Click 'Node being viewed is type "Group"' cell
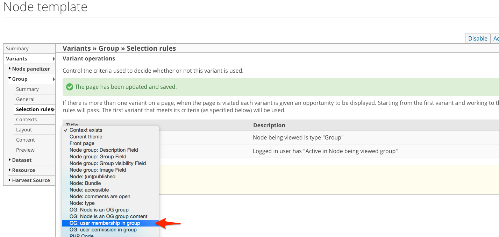The height and width of the screenshot is (237, 499). 298,137
